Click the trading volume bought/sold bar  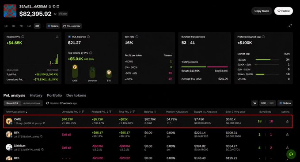tap(205, 67)
